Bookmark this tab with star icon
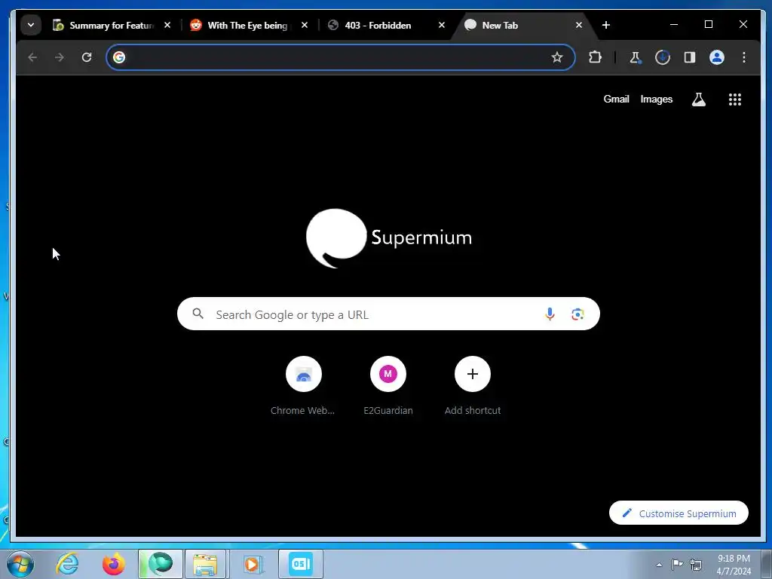Viewport: 772px width, 579px height. (x=557, y=57)
